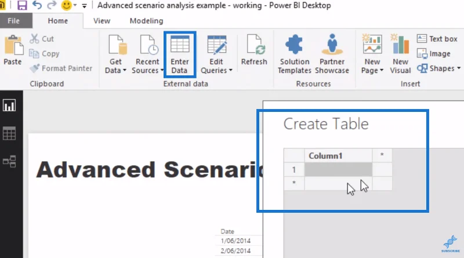Select the 1/06/2014 date cell
Image resolution: width=464 pixels, height=258 pixels.
tap(235, 241)
